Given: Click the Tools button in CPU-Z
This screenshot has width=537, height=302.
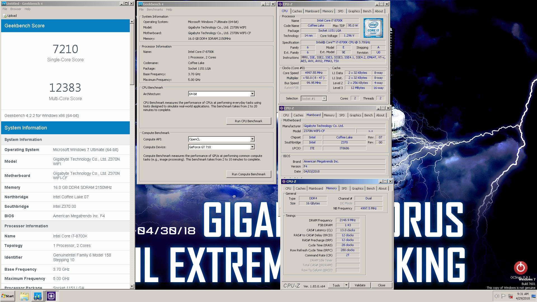Looking at the screenshot, I should (336, 285).
